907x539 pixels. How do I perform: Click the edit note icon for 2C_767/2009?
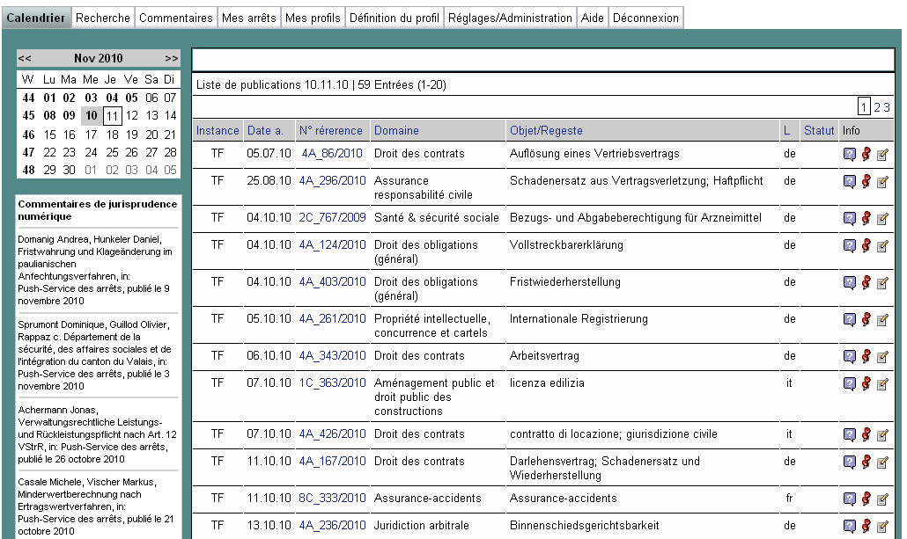pos(882,218)
